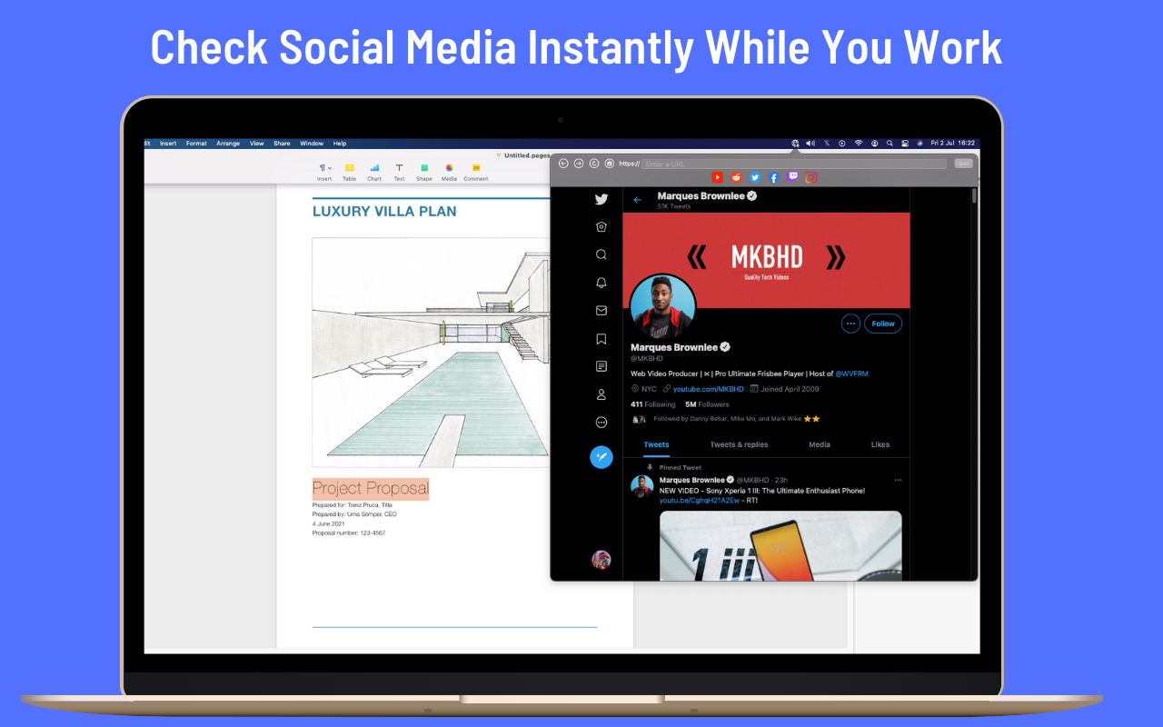Open Twitter Messages envelope

[x=601, y=311]
